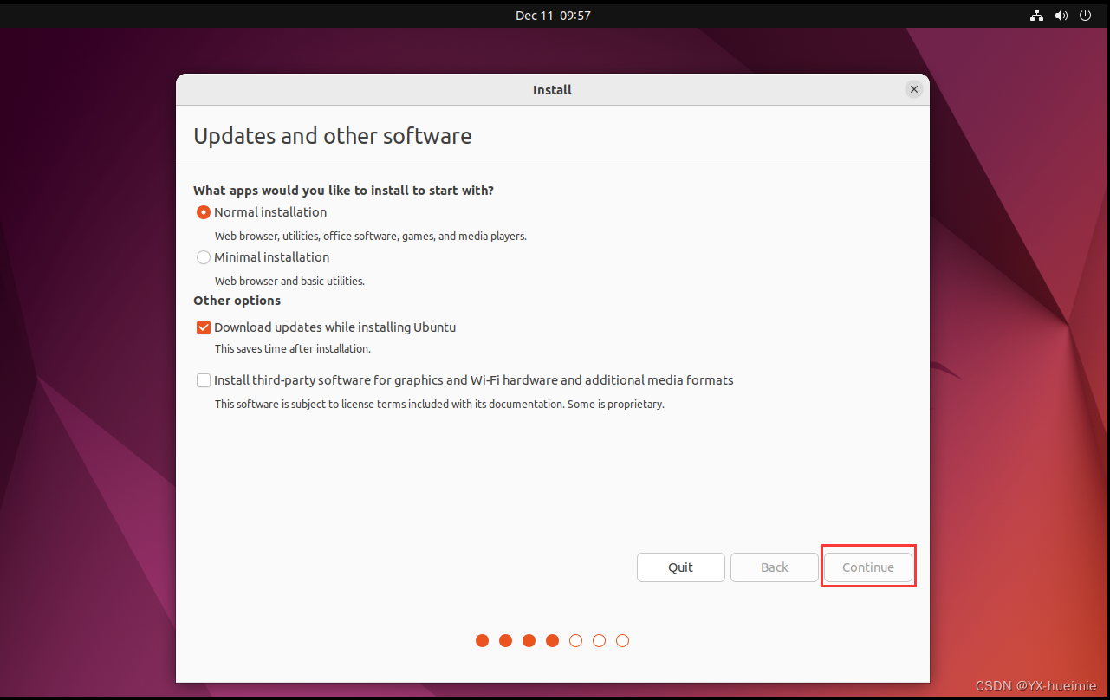Image resolution: width=1110 pixels, height=700 pixels.
Task: Open the date and time menu
Action: tap(553, 15)
